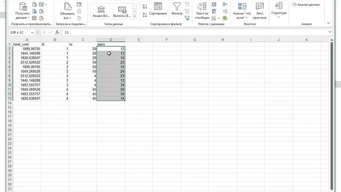Click the Data Validation icon

214,18
